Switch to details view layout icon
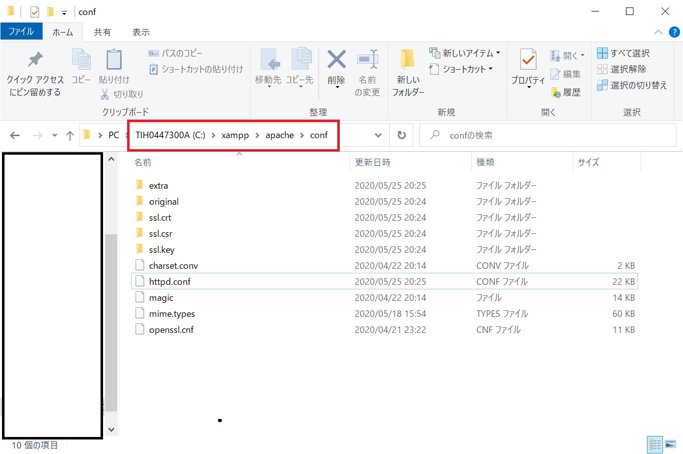Screen dimensions: 683x454 655,444
